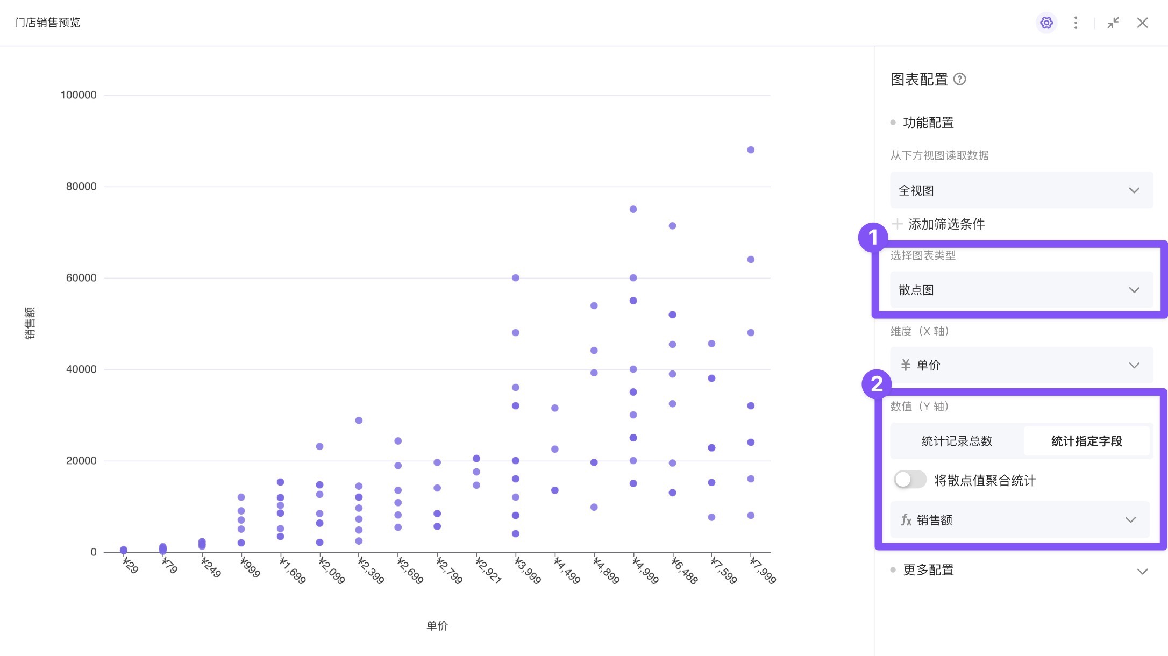Toggle the 将散点值聚合统计 switch
This screenshot has height=656, width=1168.
point(910,480)
